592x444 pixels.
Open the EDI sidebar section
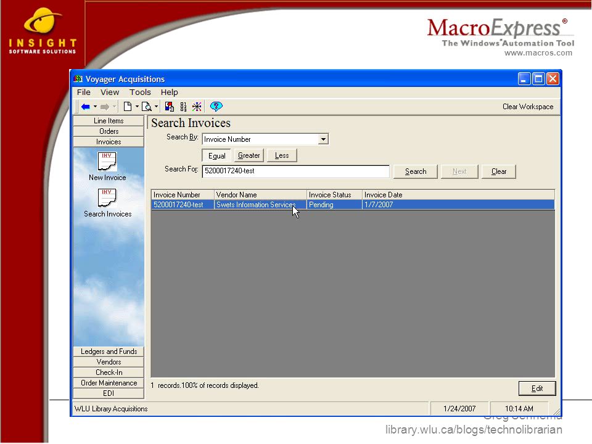click(x=109, y=393)
